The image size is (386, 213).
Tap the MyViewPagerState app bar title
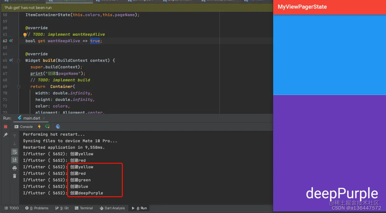(x=302, y=7)
